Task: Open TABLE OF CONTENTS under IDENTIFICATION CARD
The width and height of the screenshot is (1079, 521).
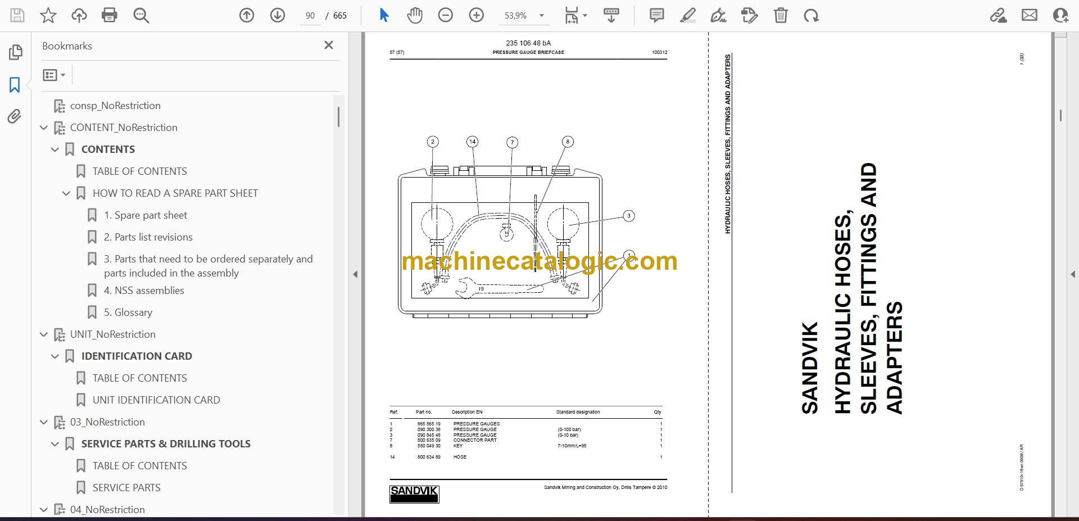Action: (140, 378)
